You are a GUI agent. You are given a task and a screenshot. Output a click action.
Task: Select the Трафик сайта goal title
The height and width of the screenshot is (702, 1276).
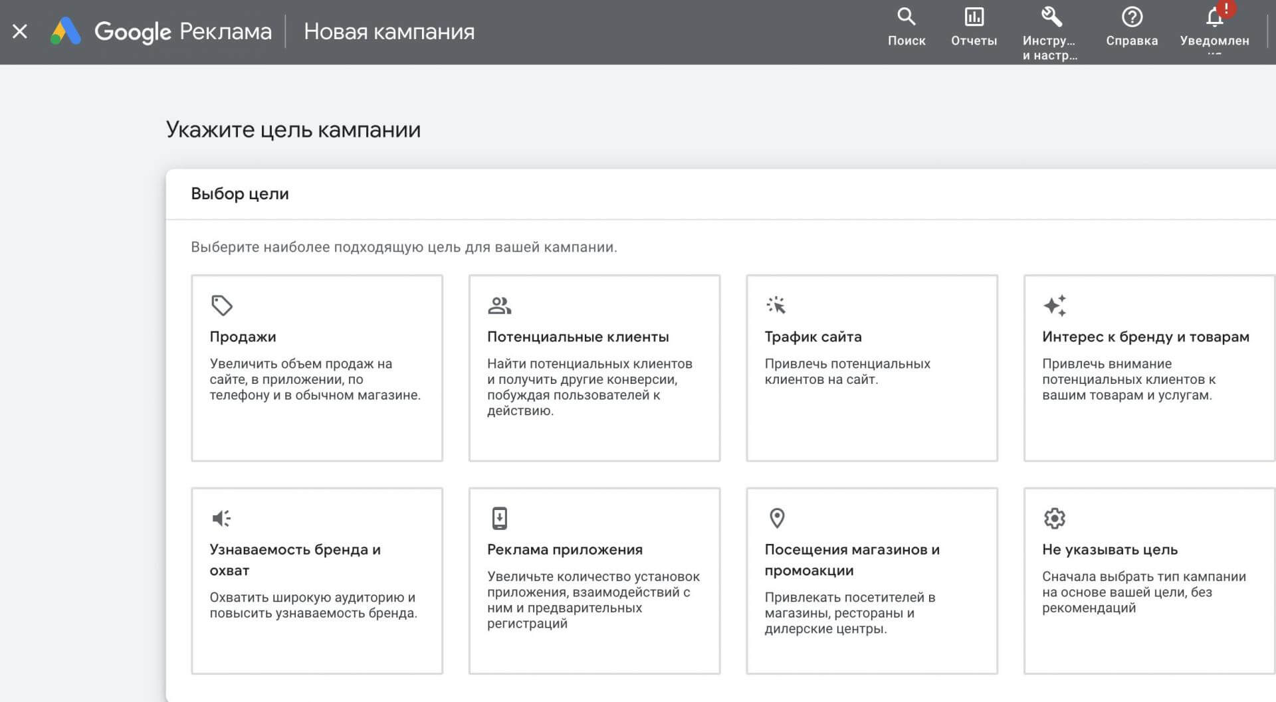click(x=813, y=337)
